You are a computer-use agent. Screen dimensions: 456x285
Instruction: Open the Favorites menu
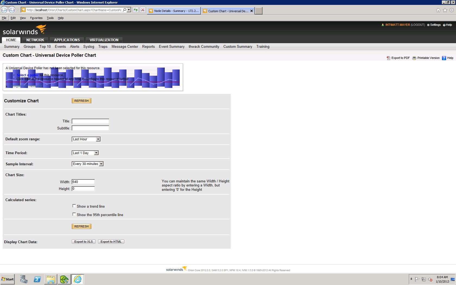click(x=36, y=18)
